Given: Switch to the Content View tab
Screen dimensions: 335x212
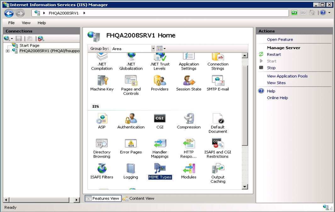Looking at the screenshot, I should 138,198.
